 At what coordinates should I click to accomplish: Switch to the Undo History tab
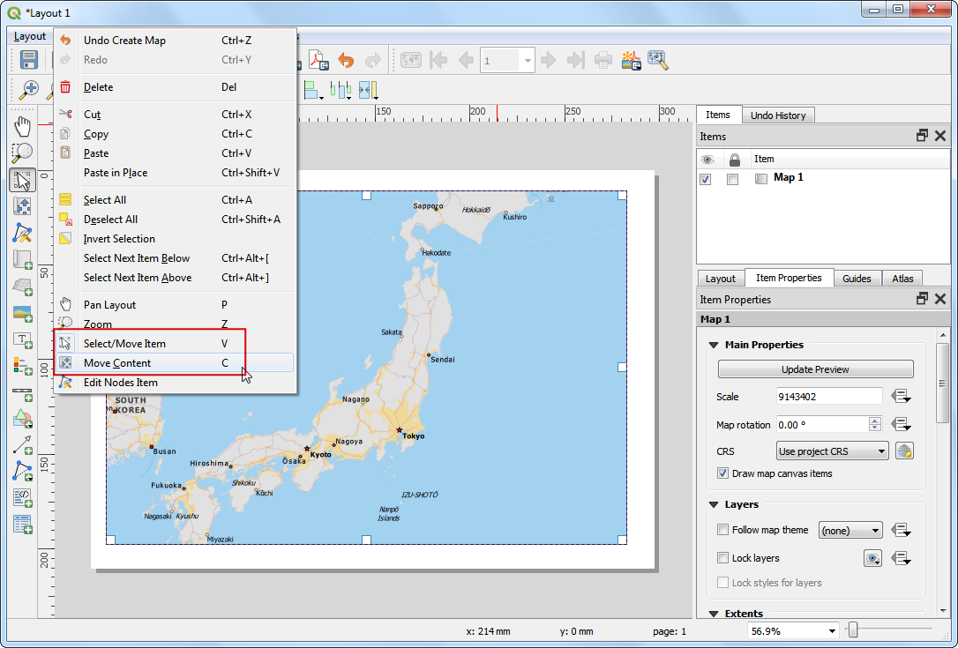777,115
